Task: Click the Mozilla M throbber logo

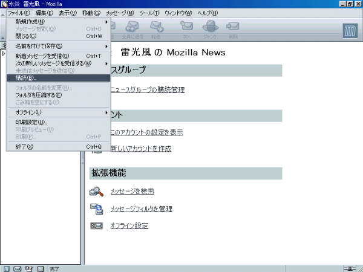Action: pos(350,31)
